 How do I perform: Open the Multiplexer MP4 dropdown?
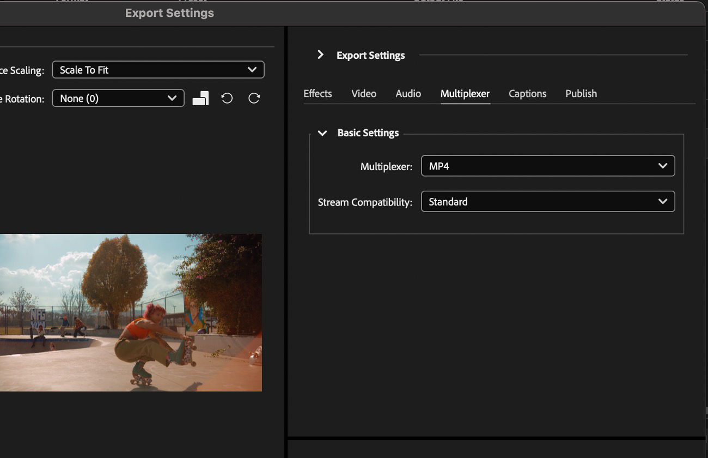(547, 166)
